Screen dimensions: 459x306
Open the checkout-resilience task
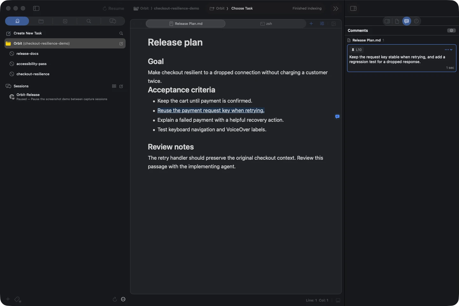pos(33,74)
